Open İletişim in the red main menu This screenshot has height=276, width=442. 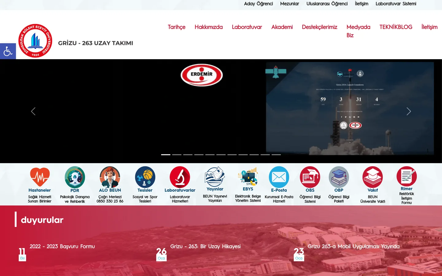click(429, 27)
